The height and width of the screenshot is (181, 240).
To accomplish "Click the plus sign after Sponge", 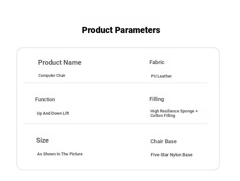I will coord(196,111).
